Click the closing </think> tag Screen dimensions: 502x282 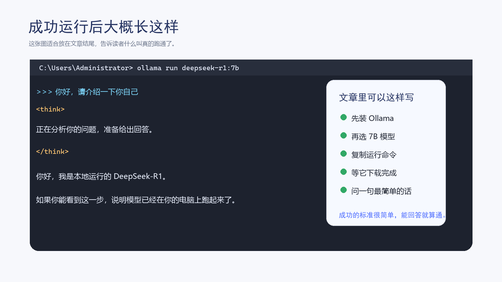pos(52,152)
